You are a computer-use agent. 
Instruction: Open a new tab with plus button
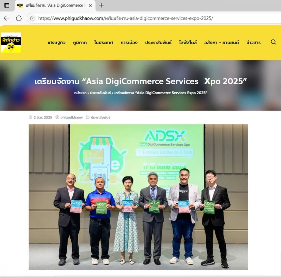tap(101, 5)
